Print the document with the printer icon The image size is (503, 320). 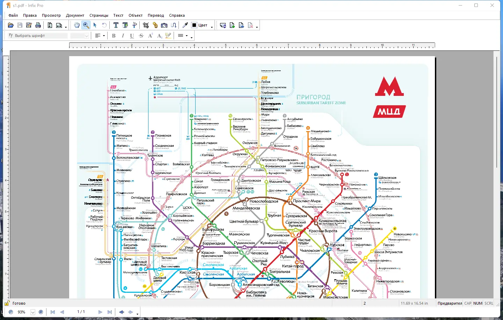tap(38, 25)
